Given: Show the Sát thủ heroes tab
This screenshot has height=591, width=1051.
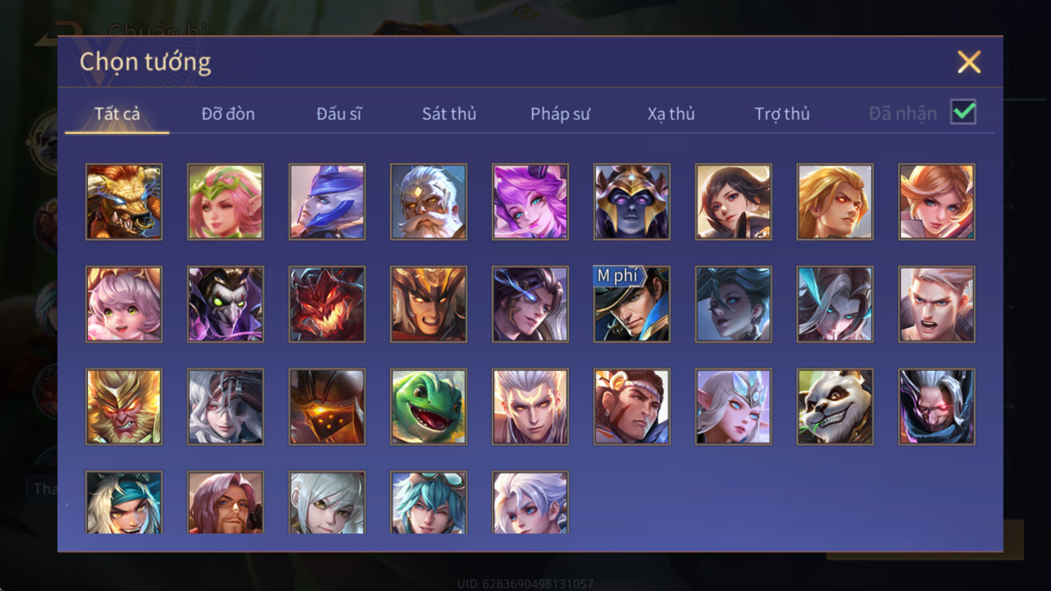Looking at the screenshot, I should (x=449, y=114).
